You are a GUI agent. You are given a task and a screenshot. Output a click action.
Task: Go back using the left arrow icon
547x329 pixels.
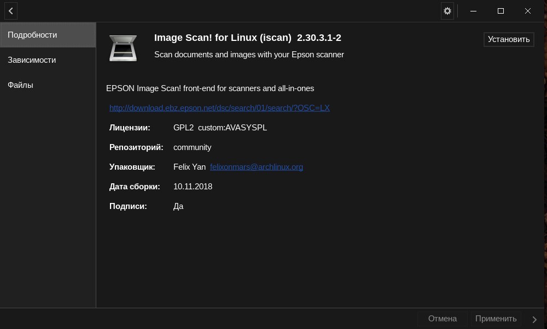(11, 11)
